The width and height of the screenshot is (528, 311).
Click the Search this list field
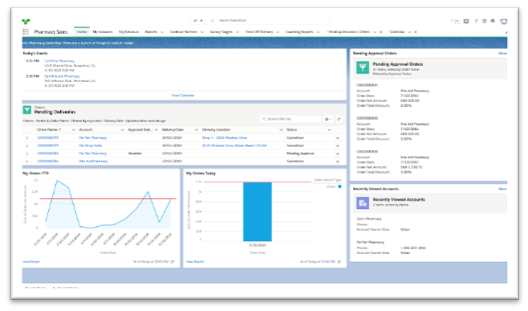pyautogui.click(x=290, y=119)
